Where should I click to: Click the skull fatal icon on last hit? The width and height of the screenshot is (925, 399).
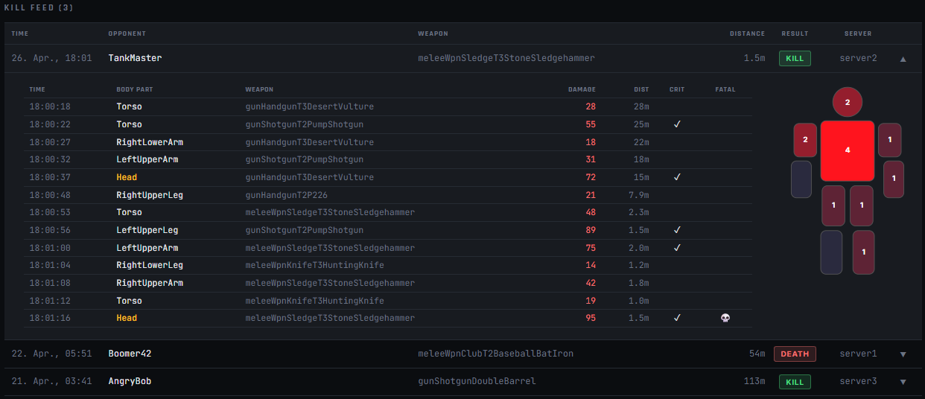pos(725,318)
